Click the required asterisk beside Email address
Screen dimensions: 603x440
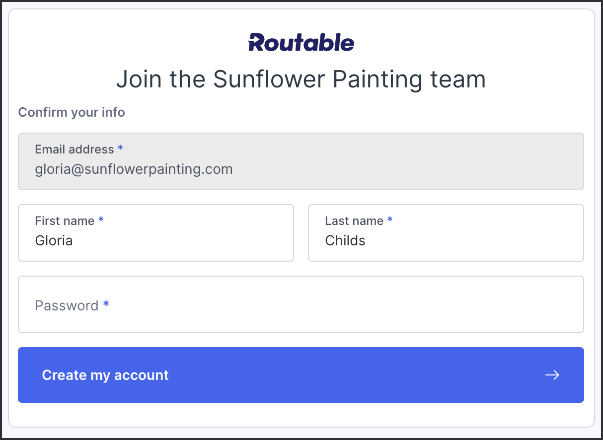120,148
